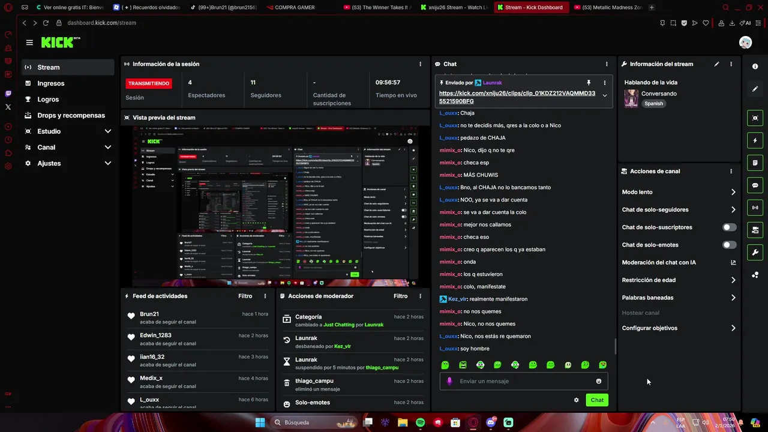Select Stream in the left sidebar
The image size is (768, 432).
click(x=68, y=67)
